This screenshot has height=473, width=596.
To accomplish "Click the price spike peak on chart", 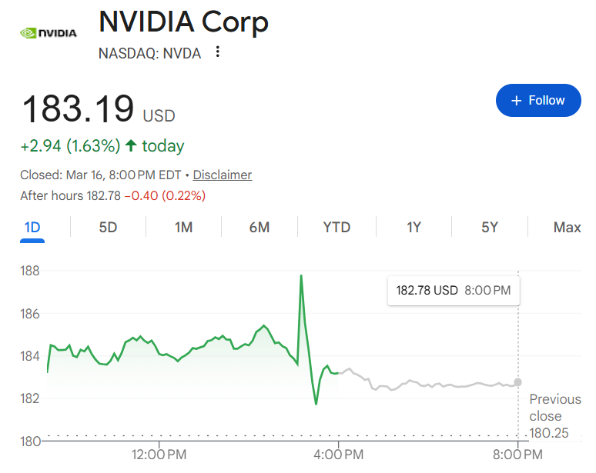I will pos(301,275).
